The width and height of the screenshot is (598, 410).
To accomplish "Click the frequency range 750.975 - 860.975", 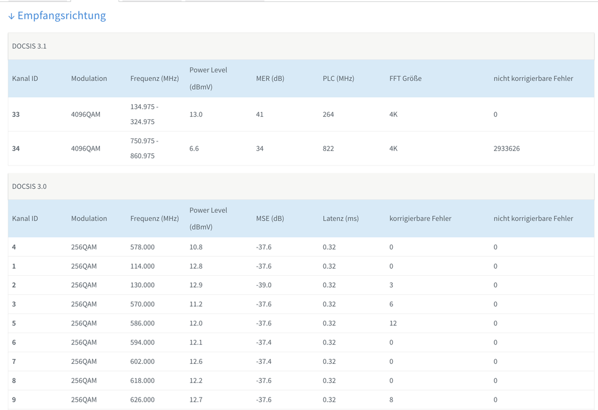I will [x=144, y=148].
